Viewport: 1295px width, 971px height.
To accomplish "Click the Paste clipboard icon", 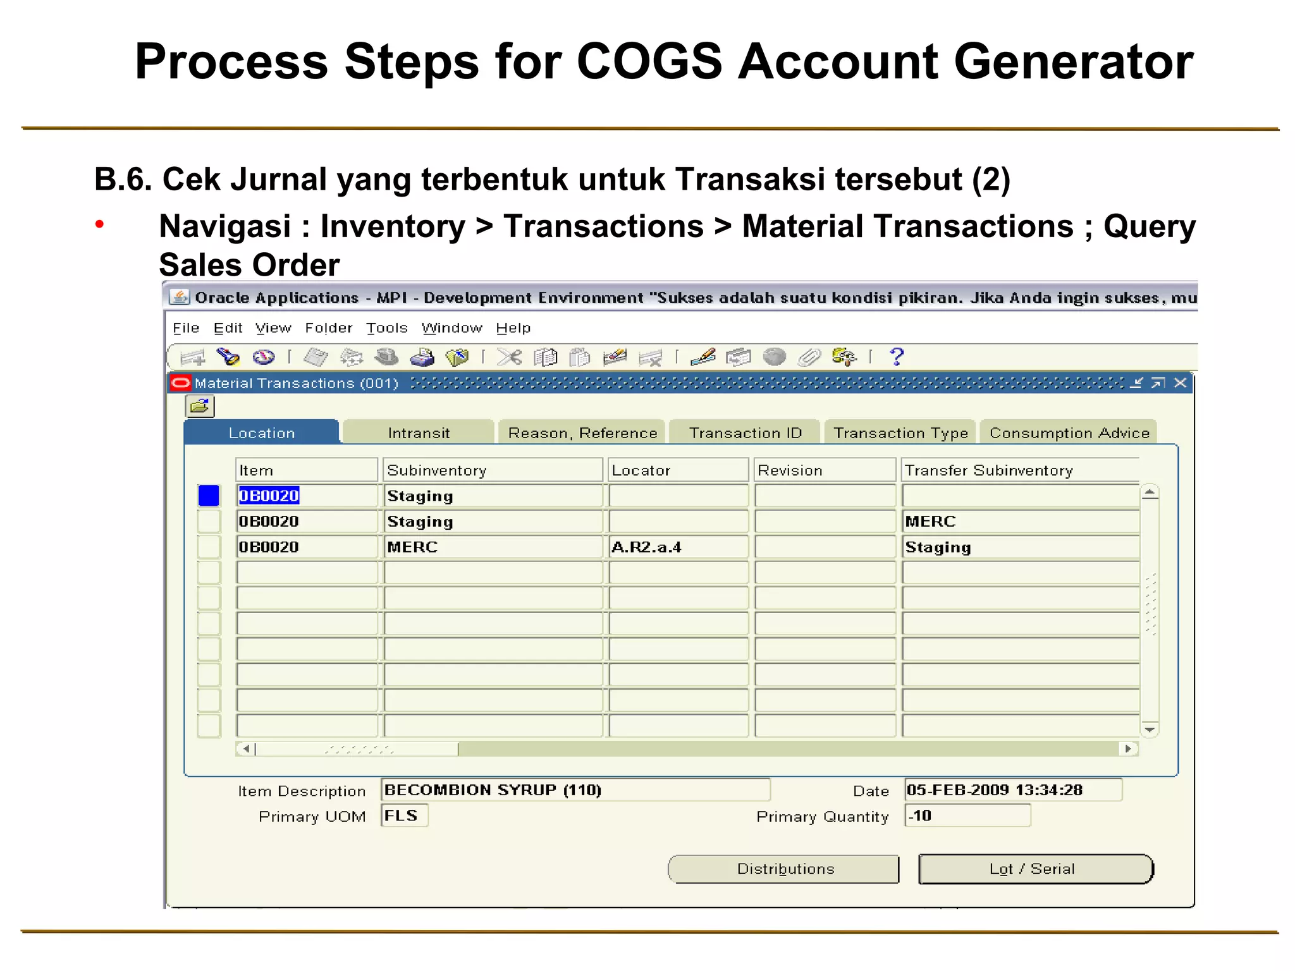I will (579, 357).
